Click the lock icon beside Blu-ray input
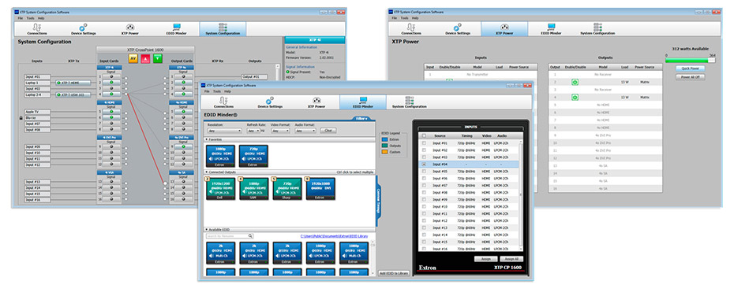 point(21,118)
